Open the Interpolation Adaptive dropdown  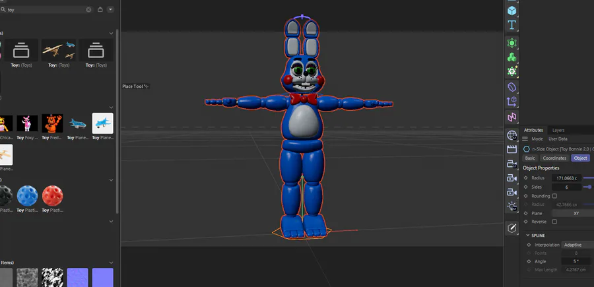(577, 245)
